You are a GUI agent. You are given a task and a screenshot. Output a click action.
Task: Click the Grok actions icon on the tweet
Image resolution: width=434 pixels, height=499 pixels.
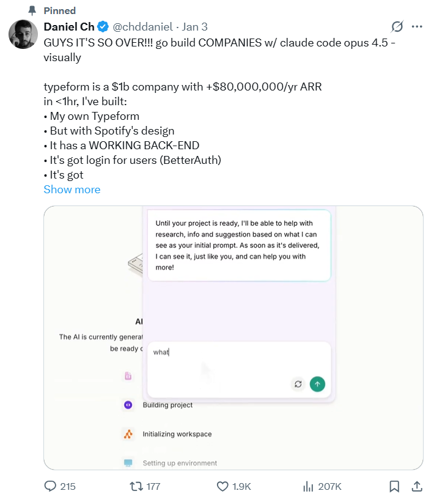[397, 27]
